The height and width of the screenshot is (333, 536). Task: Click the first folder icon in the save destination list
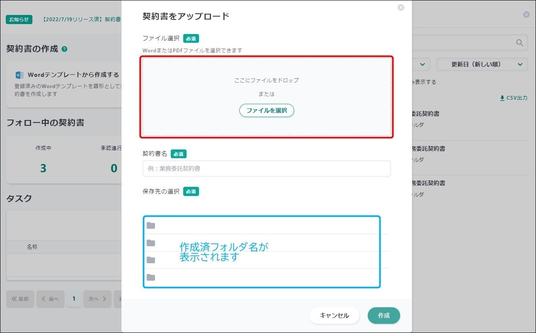(x=151, y=225)
